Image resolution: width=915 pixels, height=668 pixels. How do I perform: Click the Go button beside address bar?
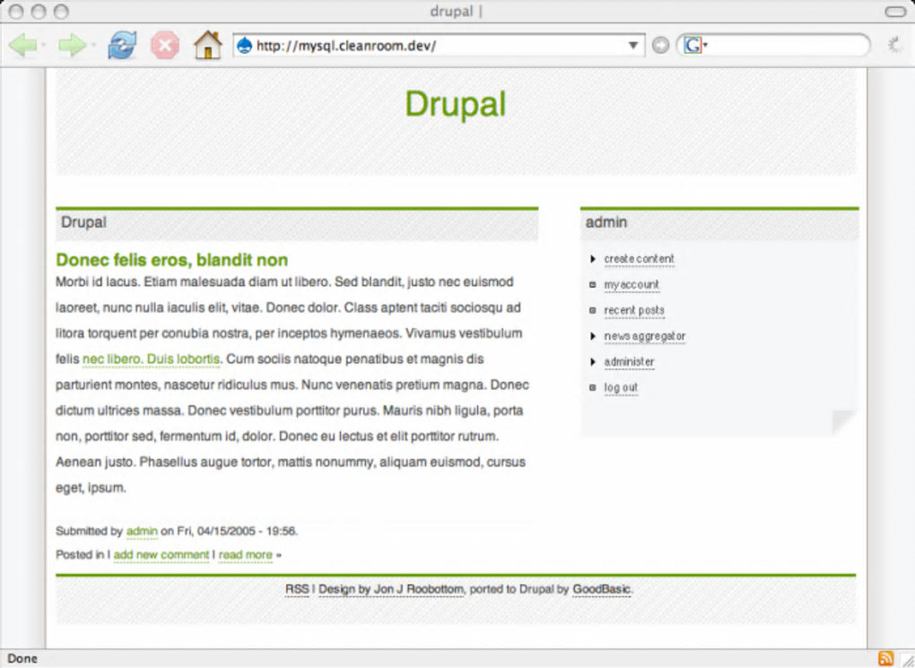(x=660, y=46)
